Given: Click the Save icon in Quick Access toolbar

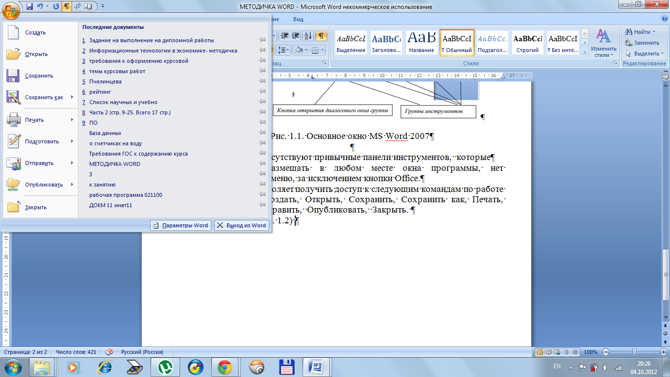Looking at the screenshot, I should point(29,6).
